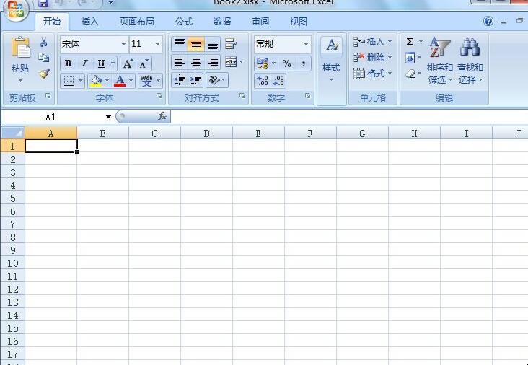Open Excel Help question mark
Viewport: 528px width, 365px height.
(488, 21)
